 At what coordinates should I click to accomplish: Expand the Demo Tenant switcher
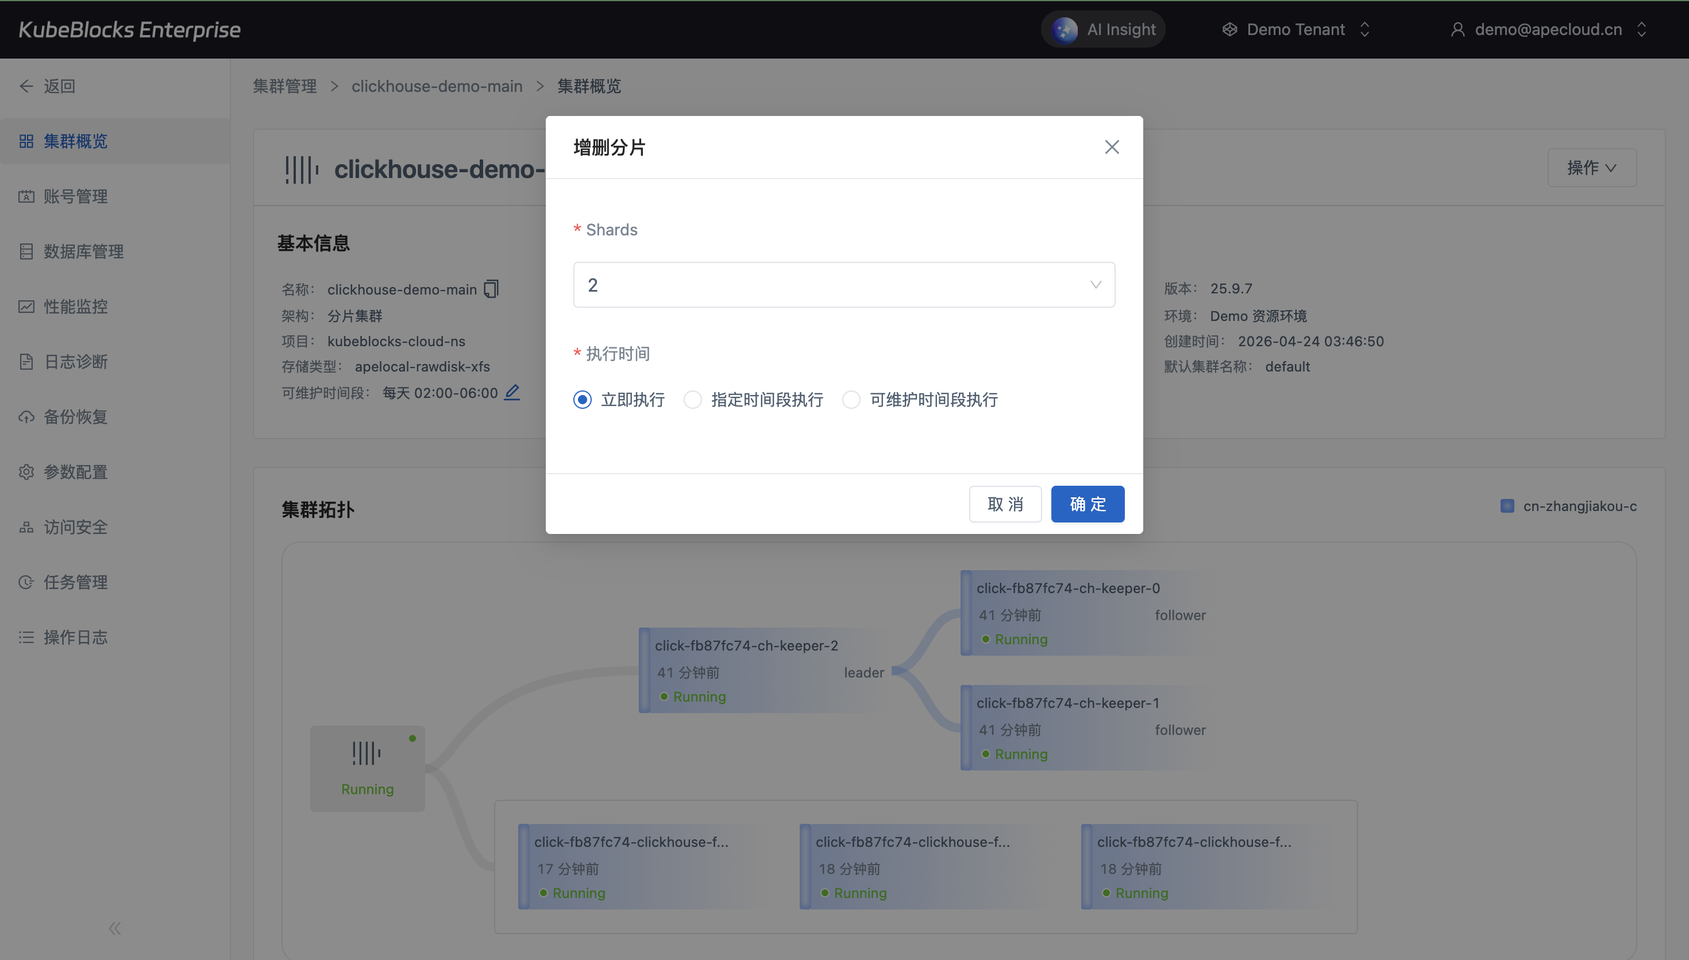[x=1297, y=30]
